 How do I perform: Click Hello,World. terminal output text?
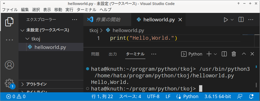(110, 82)
